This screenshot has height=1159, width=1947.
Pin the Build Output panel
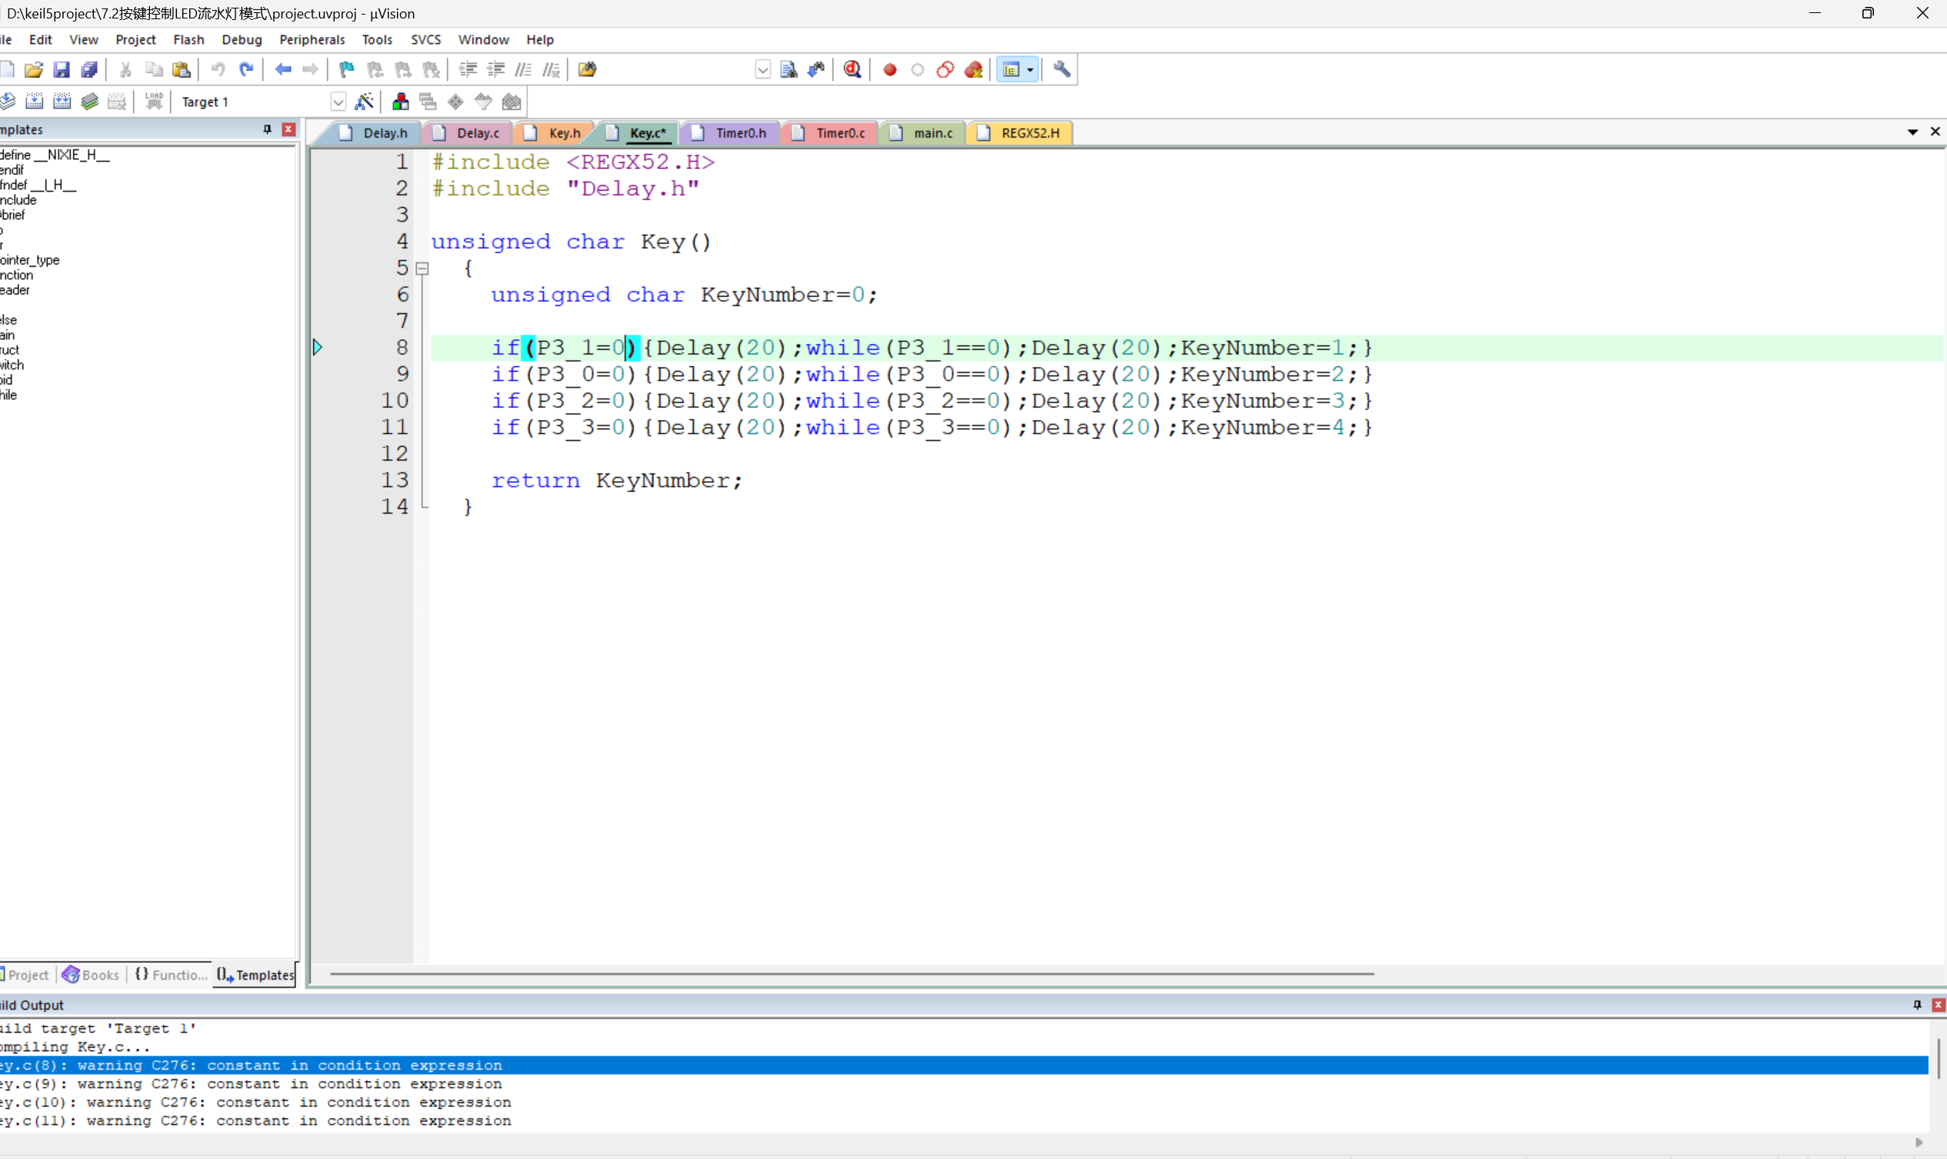tap(1917, 1004)
